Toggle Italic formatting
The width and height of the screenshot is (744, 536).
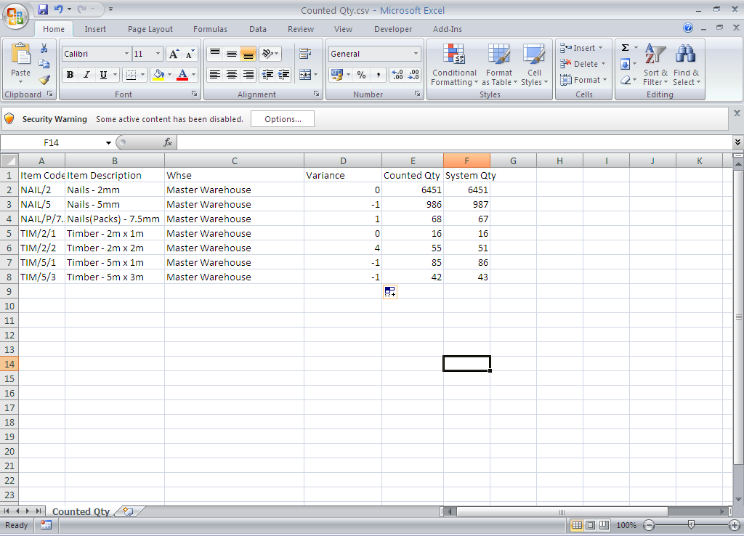(86, 75)
